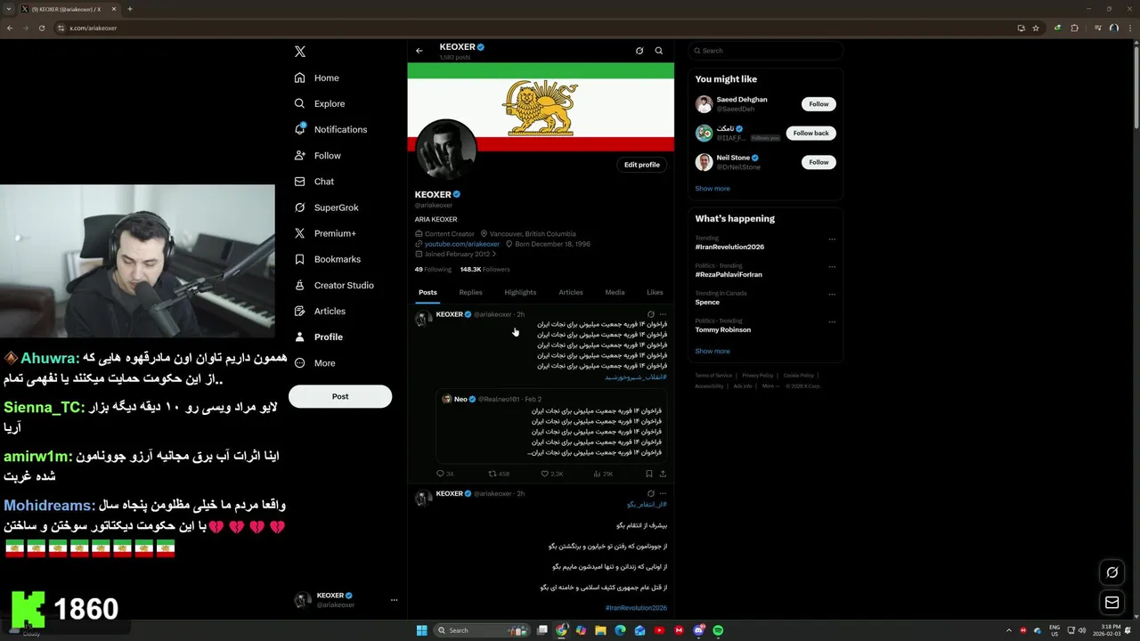The image size is (1140, 641).
Task: Open the 49 Following list
Action: pos(433,269)
